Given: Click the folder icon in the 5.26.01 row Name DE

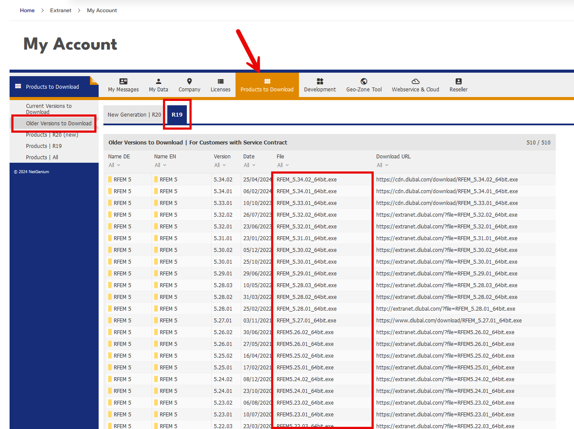Looking at the screenshot, I should pyautogui.click(x=110, y=344).
